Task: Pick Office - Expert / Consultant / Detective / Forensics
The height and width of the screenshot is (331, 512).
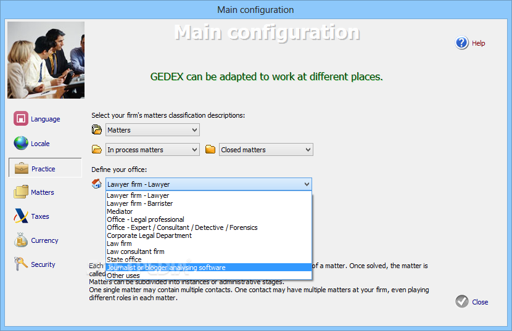Action: 209,227
